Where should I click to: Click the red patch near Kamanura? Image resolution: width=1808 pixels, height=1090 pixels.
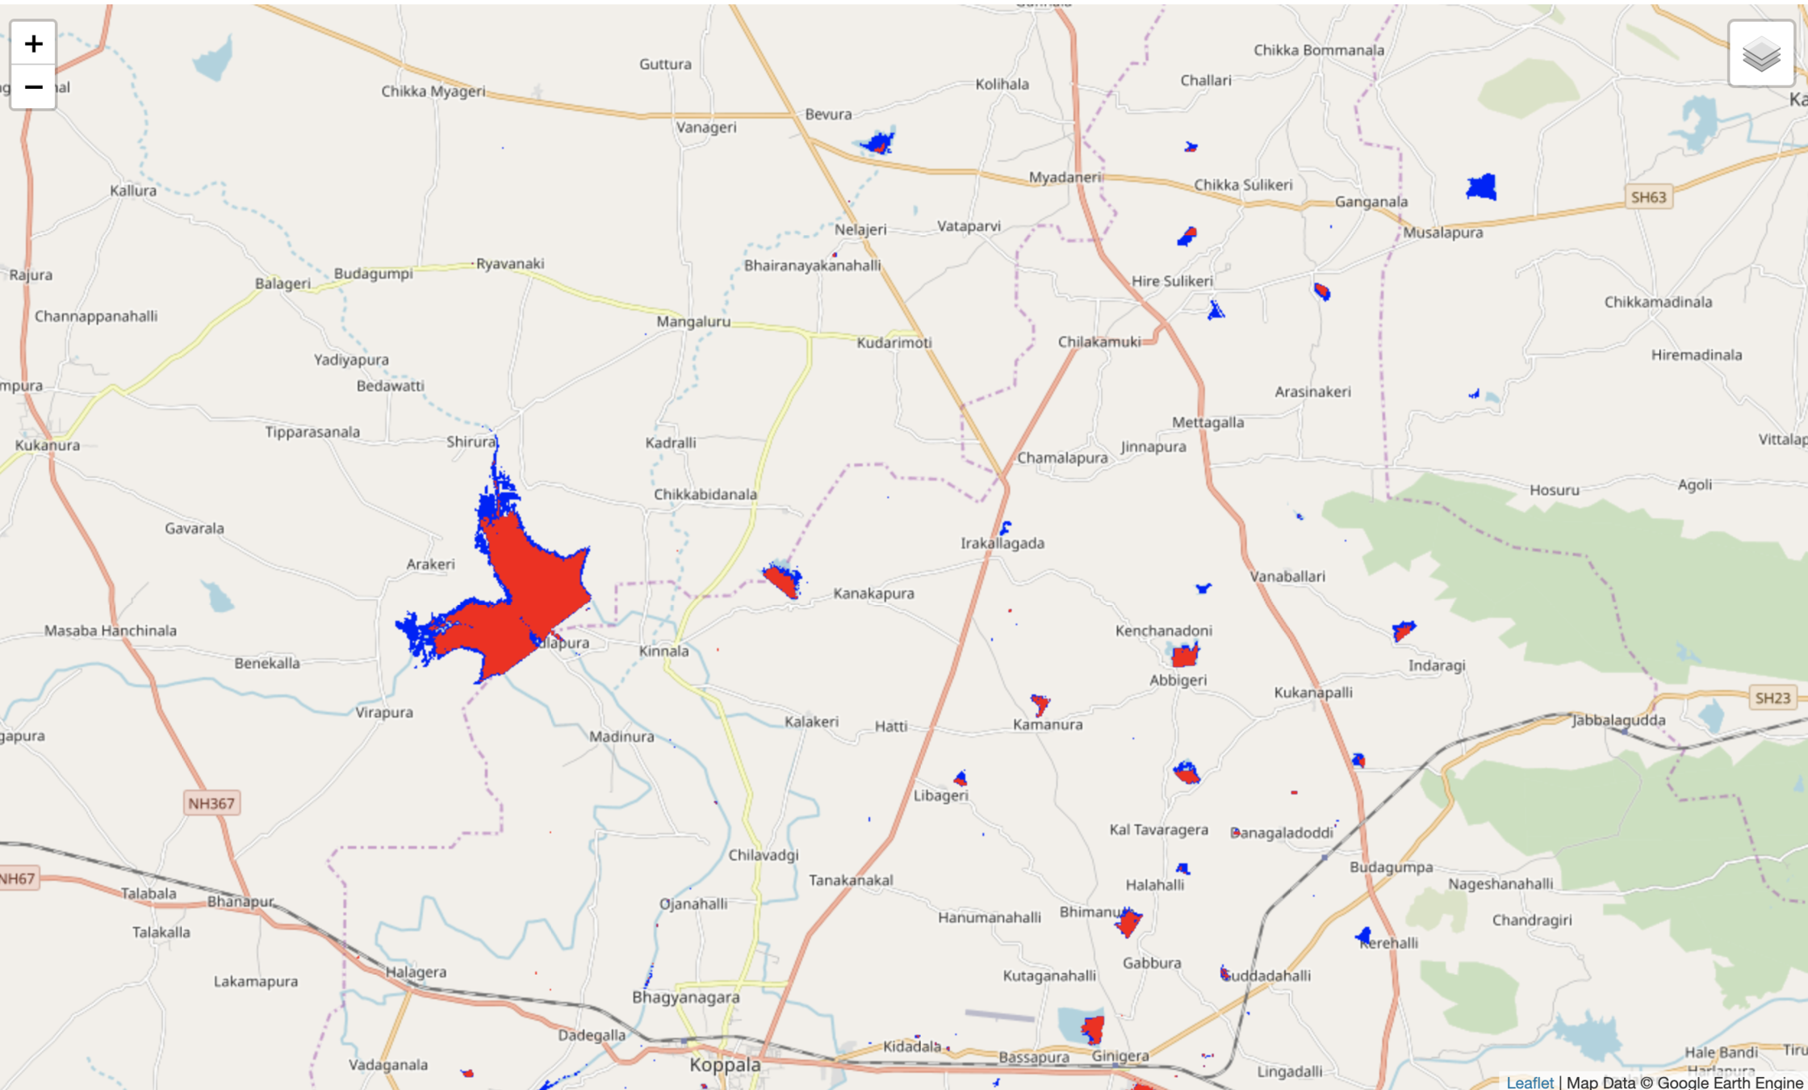[1040, 704]
